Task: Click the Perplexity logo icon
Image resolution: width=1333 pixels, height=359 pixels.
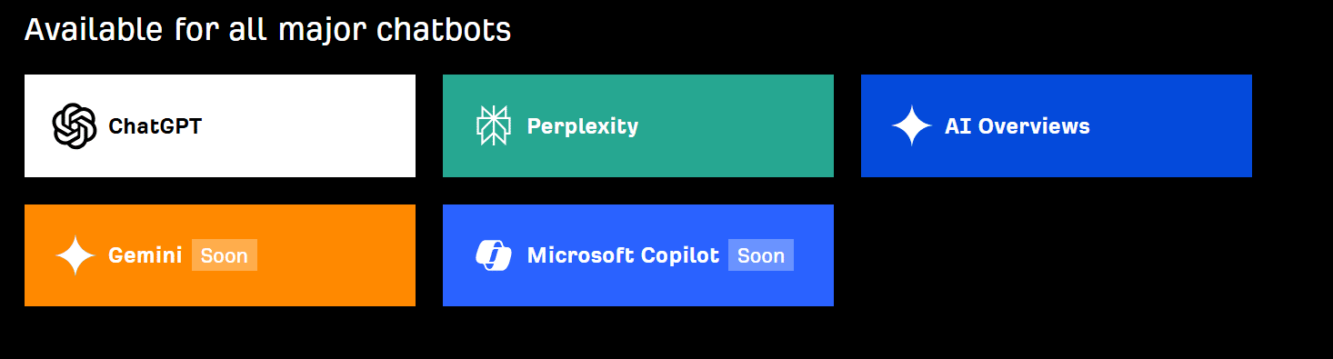Action: pos(493,125)
